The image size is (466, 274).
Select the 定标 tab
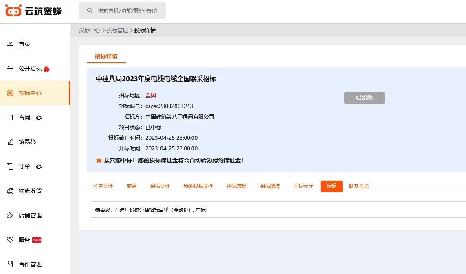(x=331, y=186)
